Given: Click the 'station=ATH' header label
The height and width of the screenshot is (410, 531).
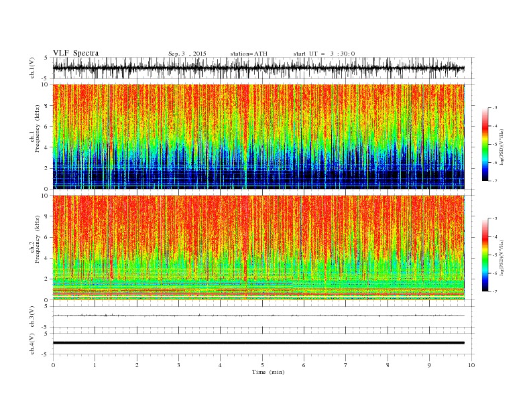Looking at the screenshot, I should (x=249, y=54).
